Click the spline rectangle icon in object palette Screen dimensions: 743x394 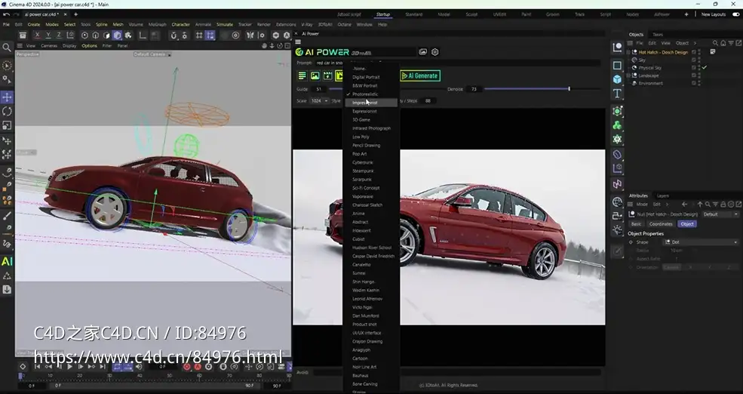(617, 66)
